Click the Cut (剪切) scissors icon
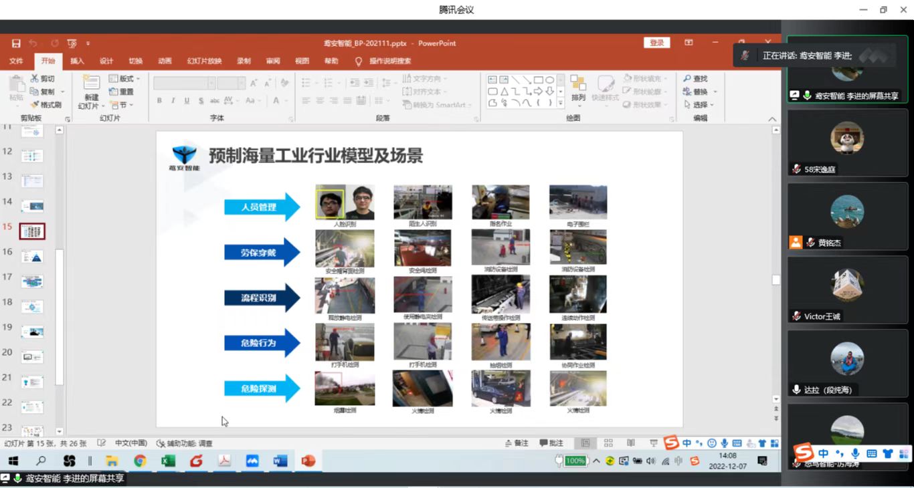The image size is (914, 488). [x=35, y=79]
